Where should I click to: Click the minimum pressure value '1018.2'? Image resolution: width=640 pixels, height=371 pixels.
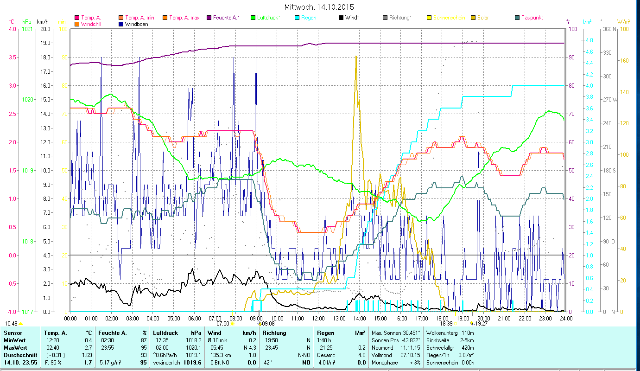pyautogui.click(x=193, y=340)
